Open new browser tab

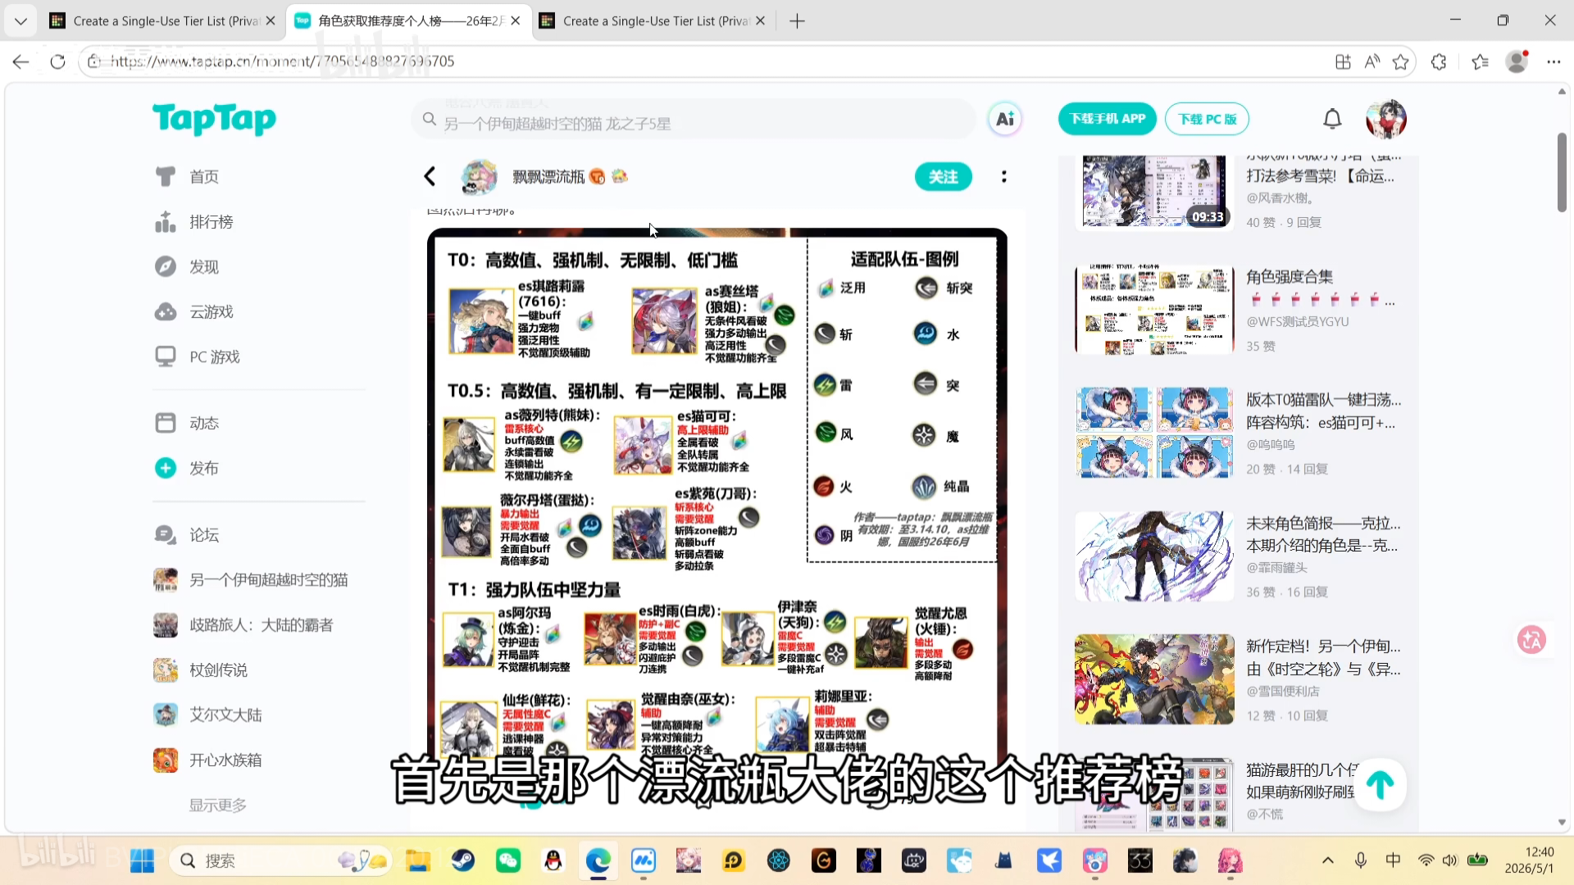click(797, 21)
